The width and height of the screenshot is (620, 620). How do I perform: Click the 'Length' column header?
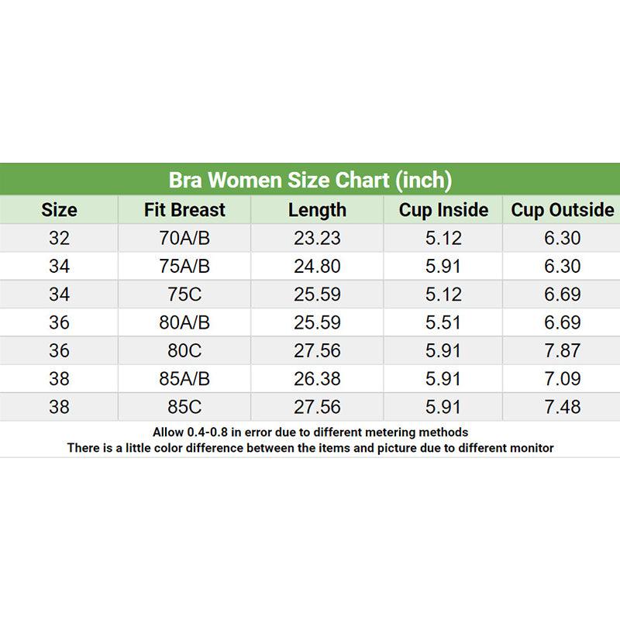[317, 210]
